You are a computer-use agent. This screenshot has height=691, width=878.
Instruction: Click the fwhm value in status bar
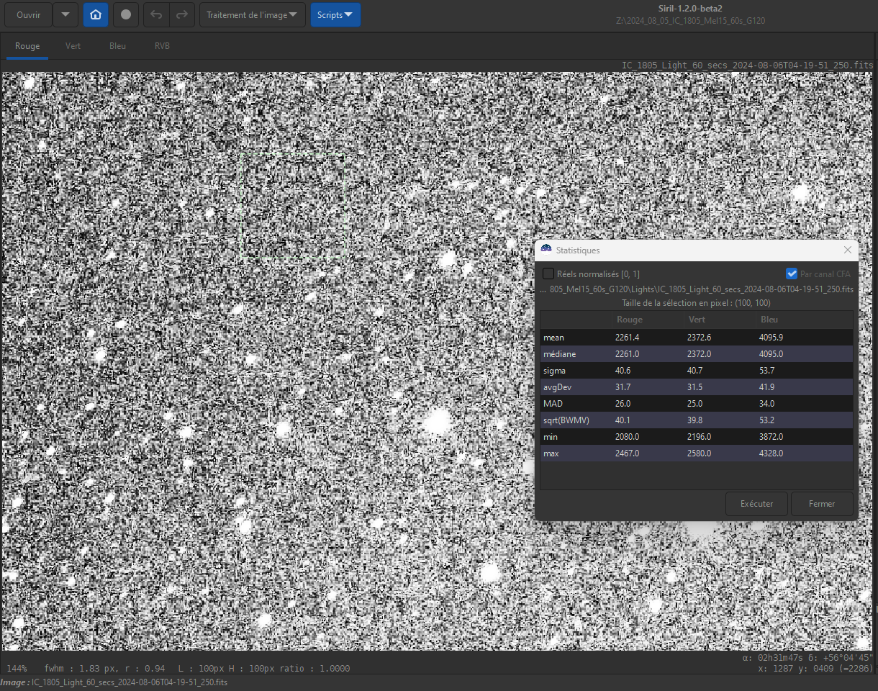(x=104, y=669)
